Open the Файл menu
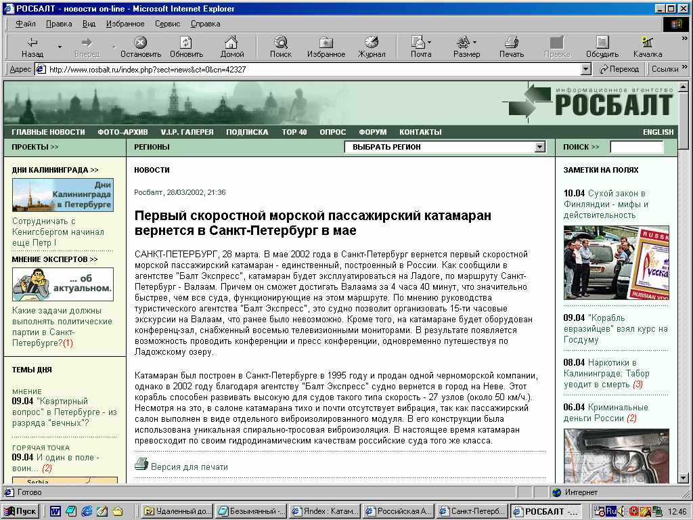This screenshot has height=520, width=693. [x=26, y=24]
